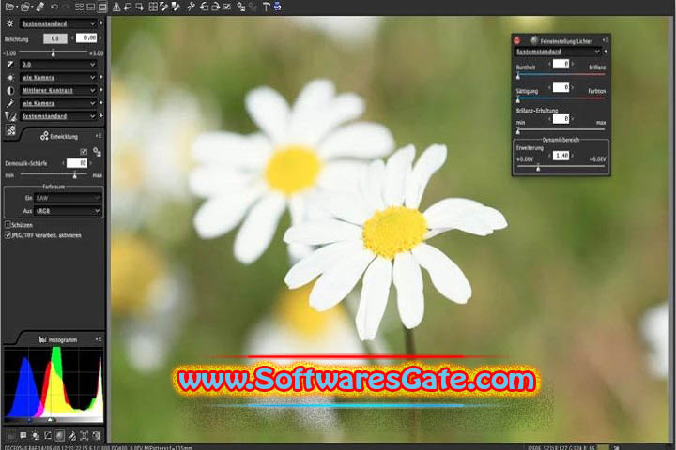
Task: Click the lens correction frame icon
Action: 84,436
